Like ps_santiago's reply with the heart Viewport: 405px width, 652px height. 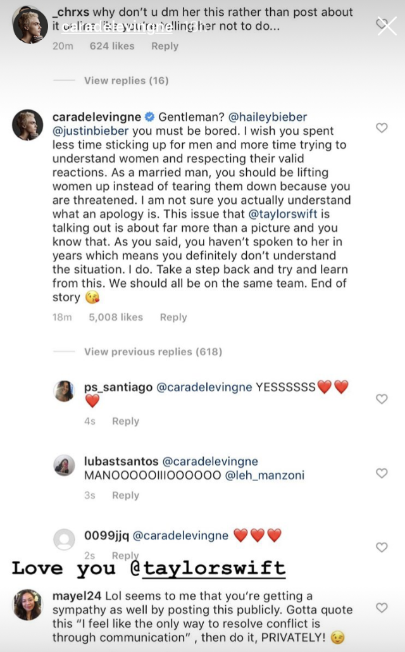(x=382, y=399)
